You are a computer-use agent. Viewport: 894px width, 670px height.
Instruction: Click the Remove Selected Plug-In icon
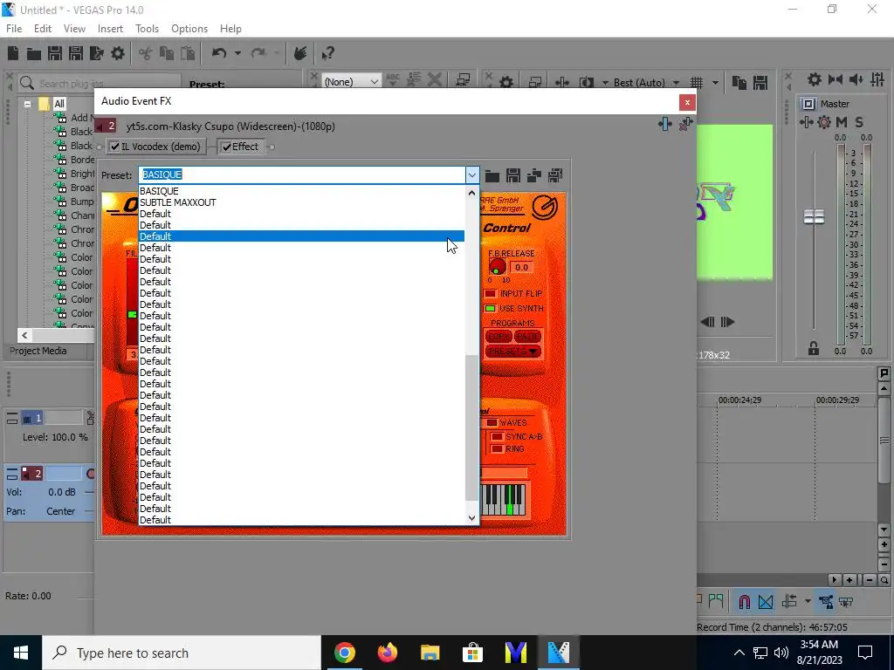pos(686,124)
